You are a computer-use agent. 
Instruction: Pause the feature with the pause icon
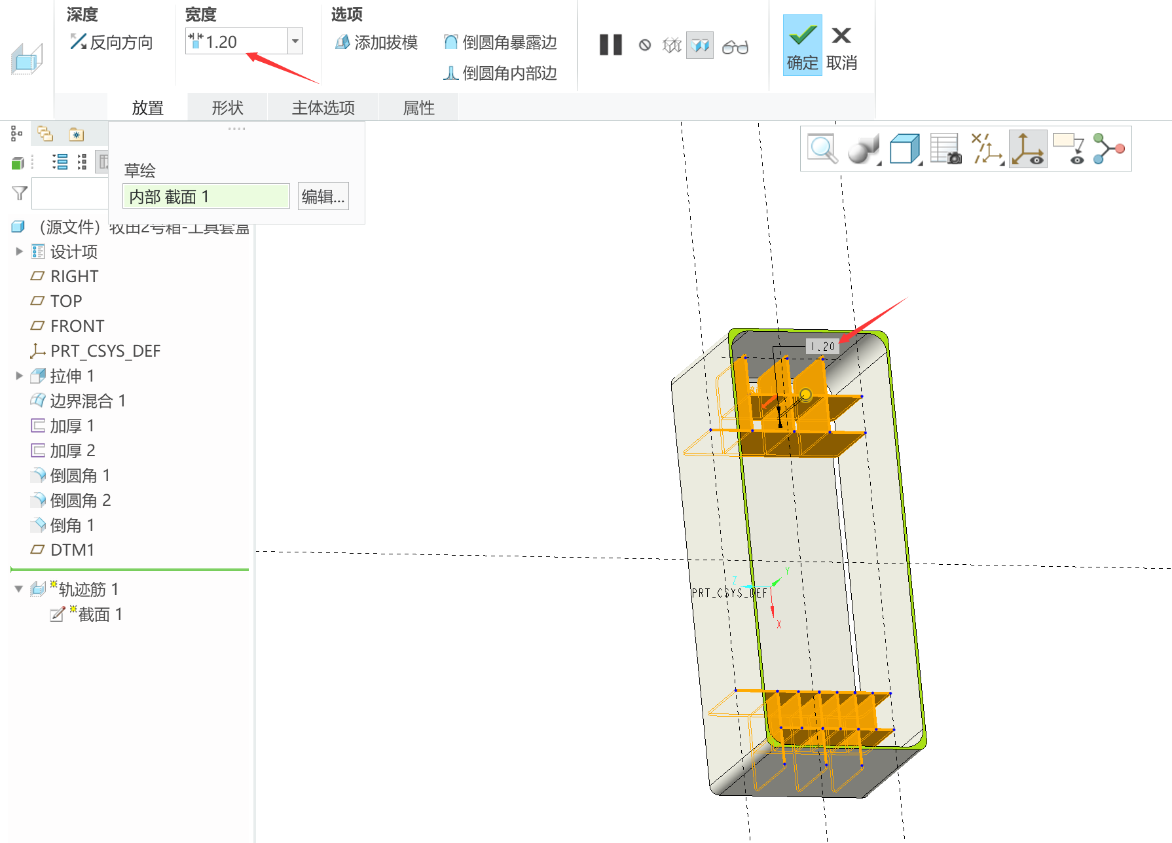[x=611, y=45]
